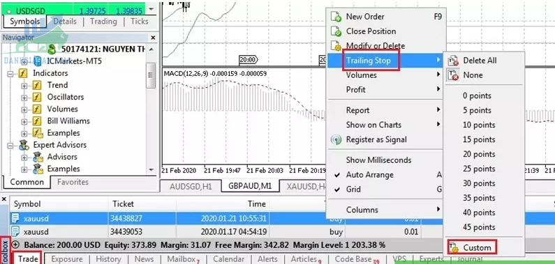
Task: Click the Navigator panel scrollbar thumb
Action: [151, 75]
